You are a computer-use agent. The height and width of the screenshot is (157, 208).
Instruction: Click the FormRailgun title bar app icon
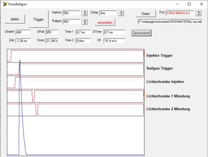click(x=5, y=4)
